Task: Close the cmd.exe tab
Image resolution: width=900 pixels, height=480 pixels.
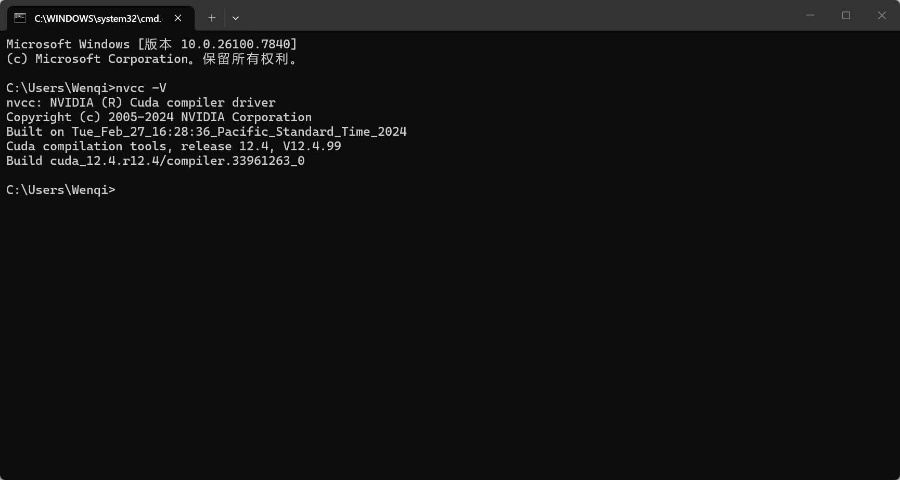Action: (x=178, y=18)
